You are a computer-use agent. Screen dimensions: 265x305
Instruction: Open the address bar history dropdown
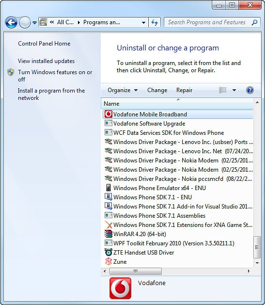coord(143,23)
